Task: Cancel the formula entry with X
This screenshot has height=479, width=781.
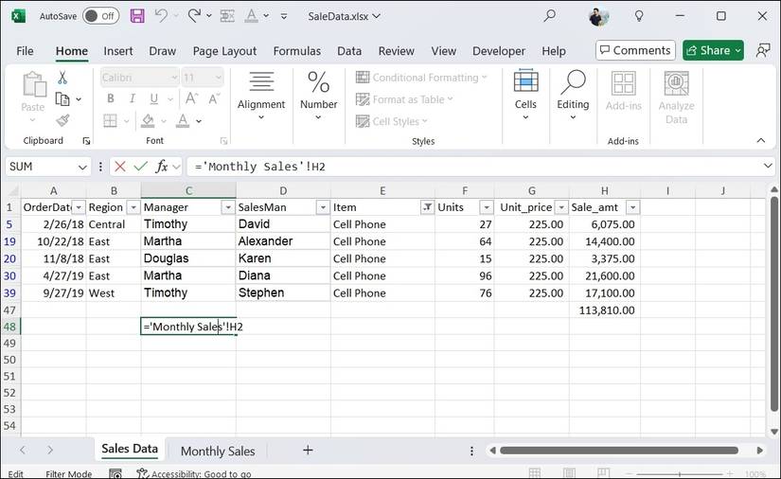Action: point(119,167)
